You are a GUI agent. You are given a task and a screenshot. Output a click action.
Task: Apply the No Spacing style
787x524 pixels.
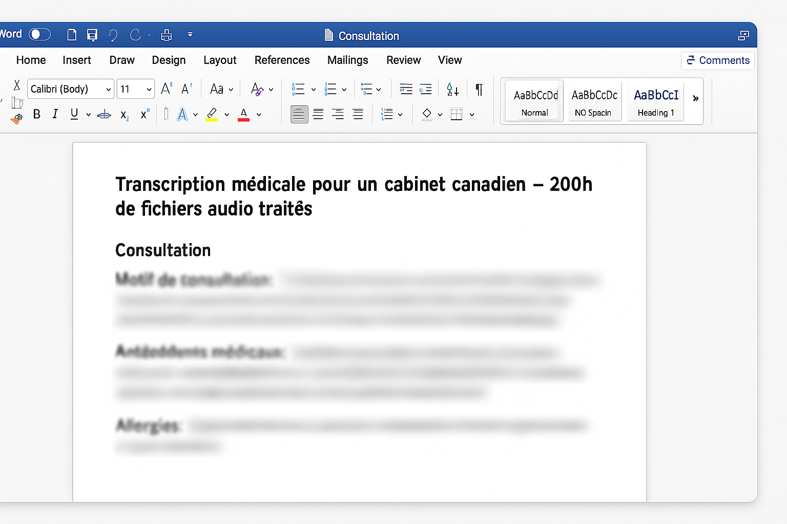tap(594, 101)
